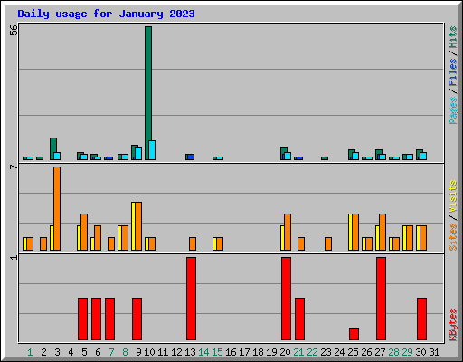Click the orange Visits bar for day 9
Viewport: 463px width, 362px height.
pyautogui.click(x=138, y=226)
